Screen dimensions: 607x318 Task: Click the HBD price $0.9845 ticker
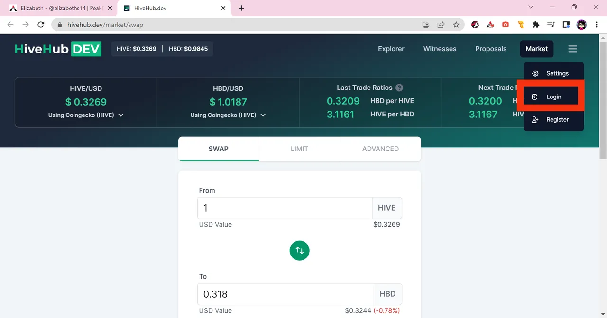click(188, 49)
